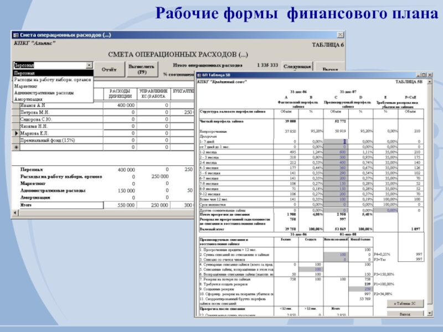
Task: Maximize the БП Таблица 5B window
Action: coord(424,75)
